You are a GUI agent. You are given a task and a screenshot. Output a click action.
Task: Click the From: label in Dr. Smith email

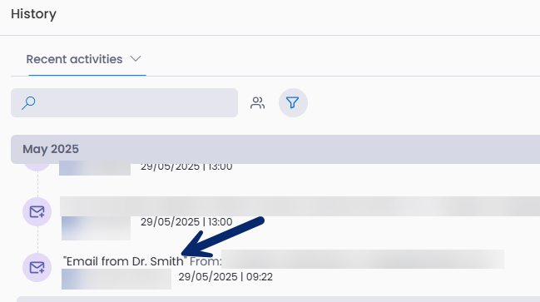pos(206,261)
